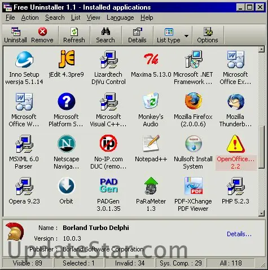The image size is (268, 270).
Task: Click the list scrollbar up arrow
Action: [261, 50]
